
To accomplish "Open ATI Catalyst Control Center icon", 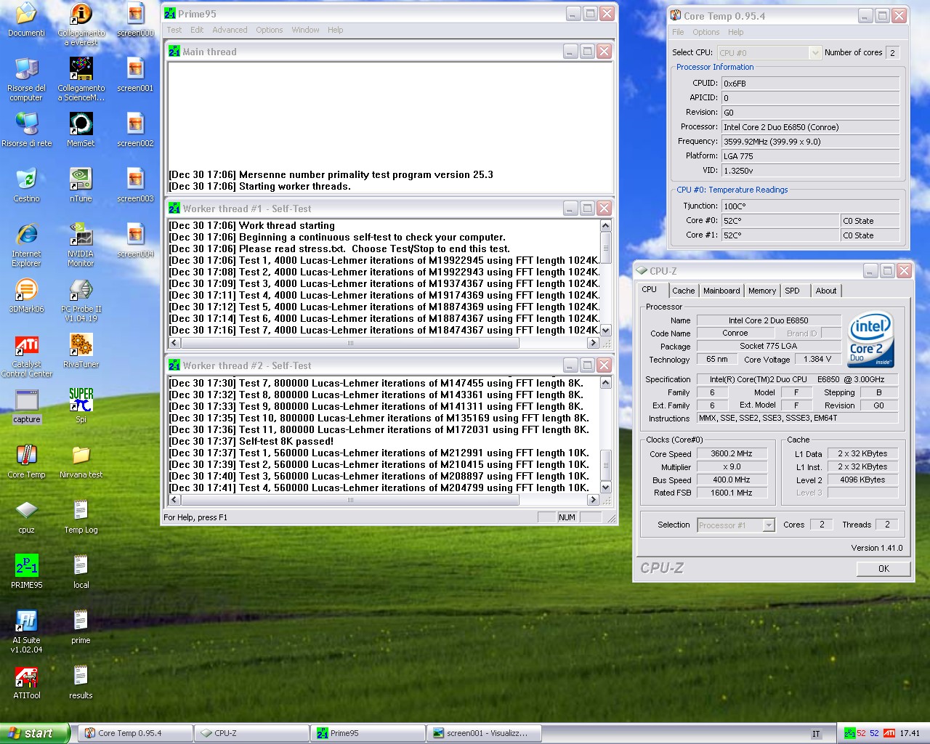I will [x=26, y=355].
